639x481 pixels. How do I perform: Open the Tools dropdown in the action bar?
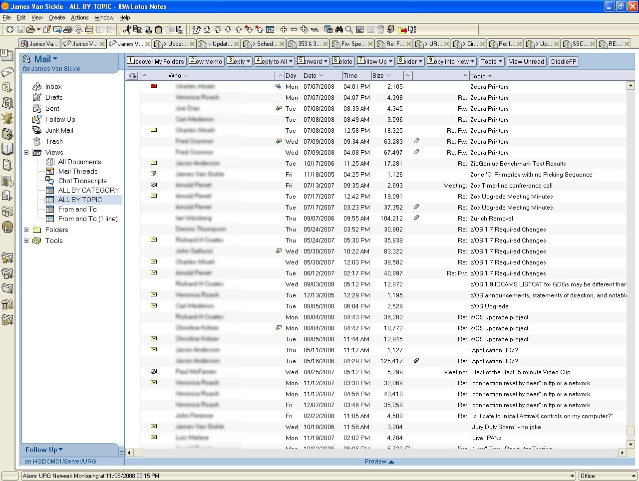pos(492,61)
